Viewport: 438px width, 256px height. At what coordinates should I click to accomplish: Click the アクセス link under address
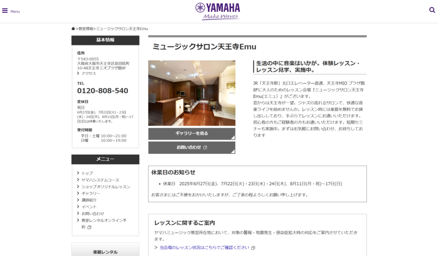click(89, 74)
